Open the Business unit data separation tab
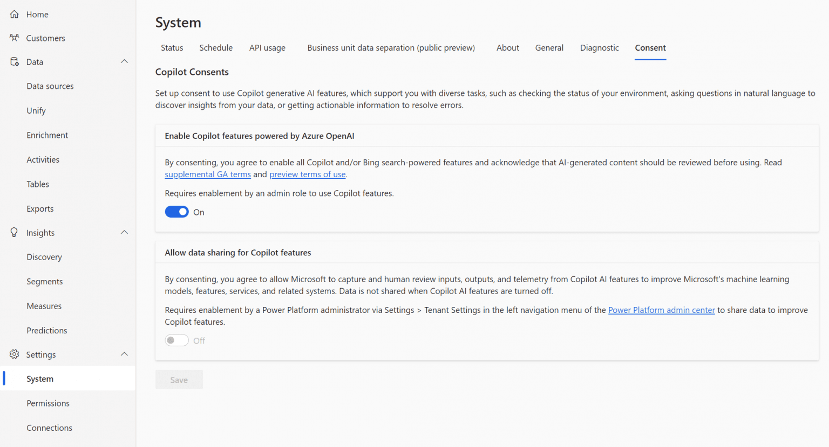 click(391, 47)
